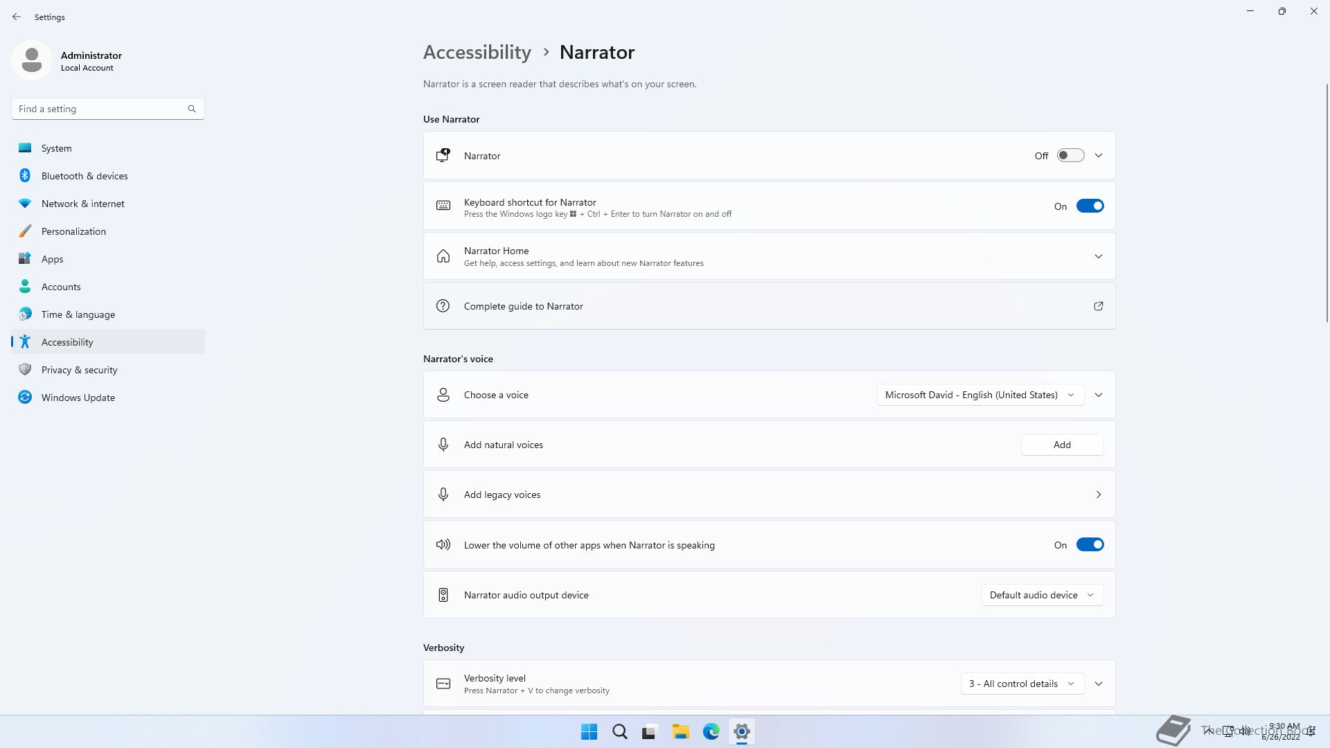Select Accessibility in the sidebar
Viewport: 1330px width, 748px height.
(108, 342)
